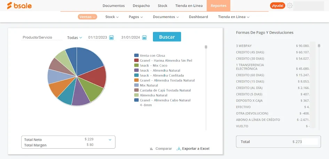Open Tienda en Línea main menu

point(189,6)
